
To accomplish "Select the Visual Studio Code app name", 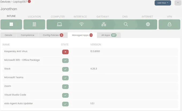I will pyautogui.click(x=15, y=95).
